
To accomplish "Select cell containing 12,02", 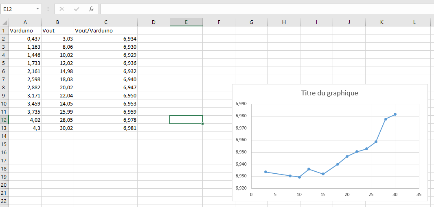I will (x=57, y=63).
